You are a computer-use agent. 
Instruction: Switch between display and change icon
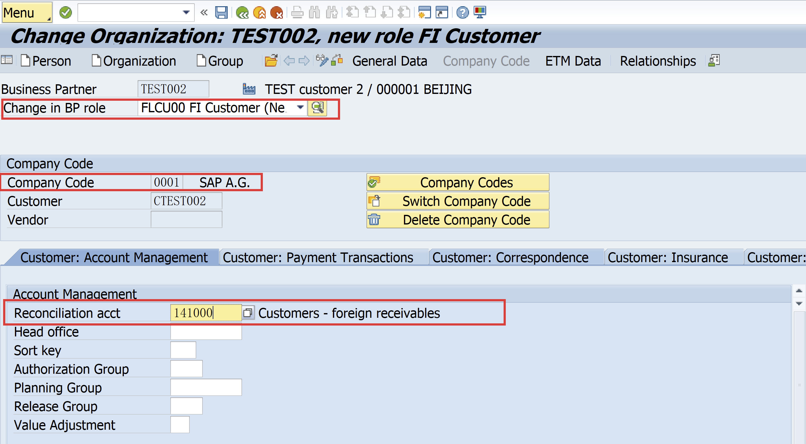322,60
